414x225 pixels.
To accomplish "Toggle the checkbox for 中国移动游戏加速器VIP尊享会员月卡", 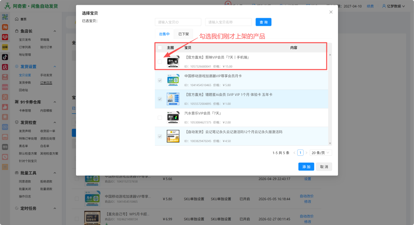I will click(160, 81).
